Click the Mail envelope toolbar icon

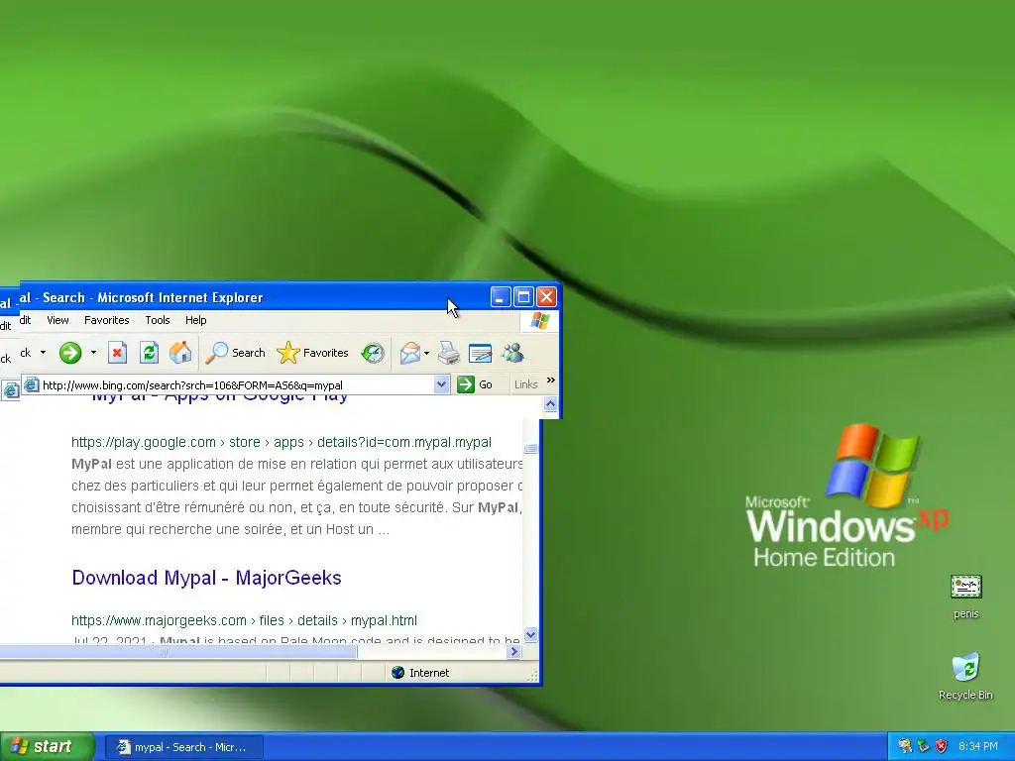pyautogui.click(x=409, y=353)
